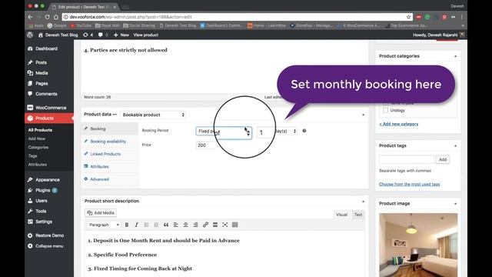492x277 pixels.
Task: Align text right in the editor
Action: [195, 225]
